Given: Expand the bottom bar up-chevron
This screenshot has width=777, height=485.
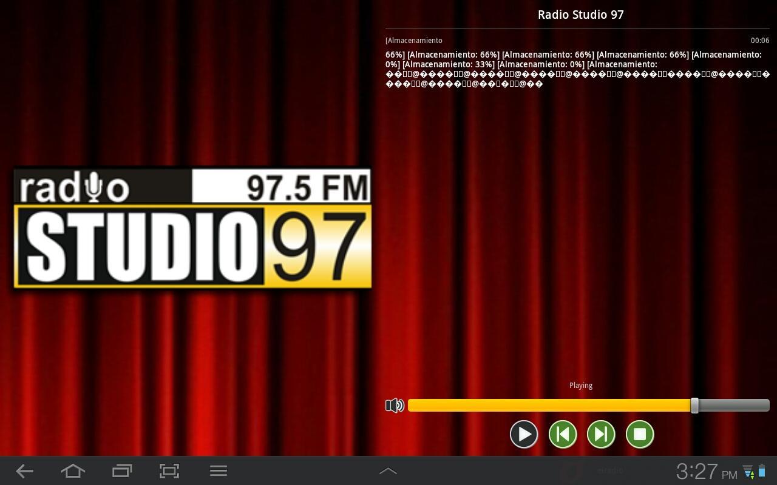Looking at the screenshot, I should point(388,471).
